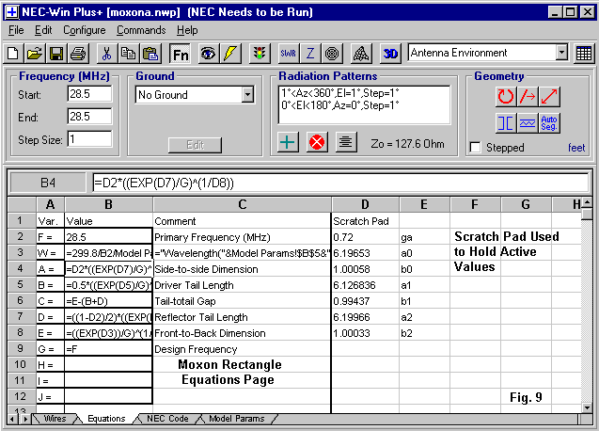The image size is (599, 431).
Task: Click the Fn equations toolbar button
Action: 181,54
